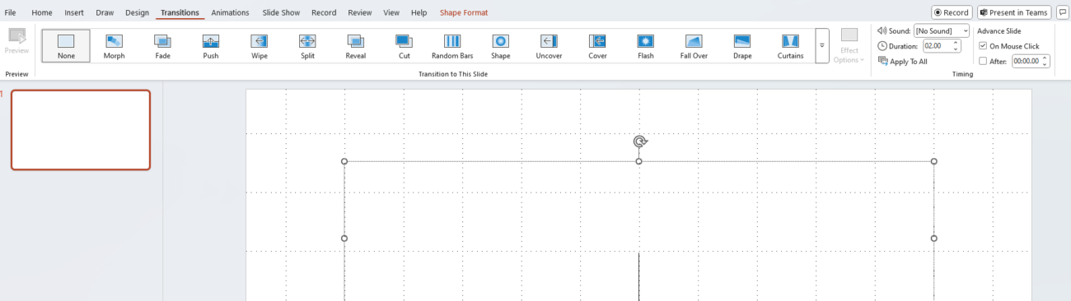Apply the Cut transition

(404, 46)
